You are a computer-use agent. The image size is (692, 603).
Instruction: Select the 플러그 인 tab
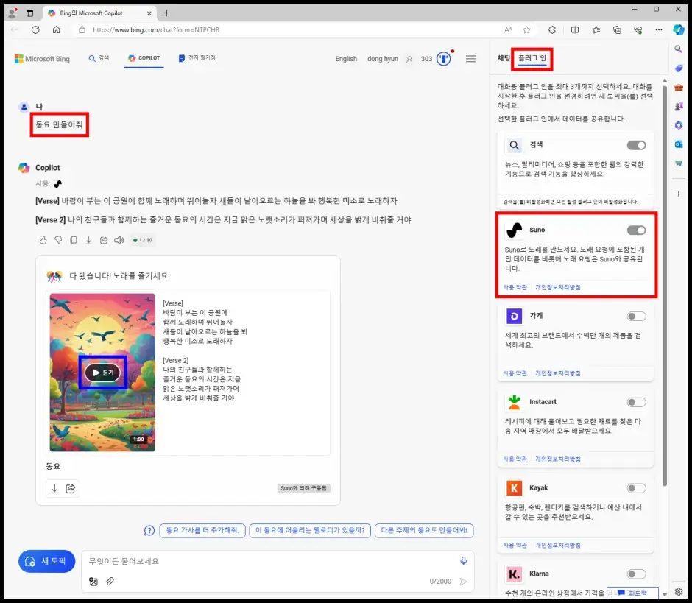(532, 58)
